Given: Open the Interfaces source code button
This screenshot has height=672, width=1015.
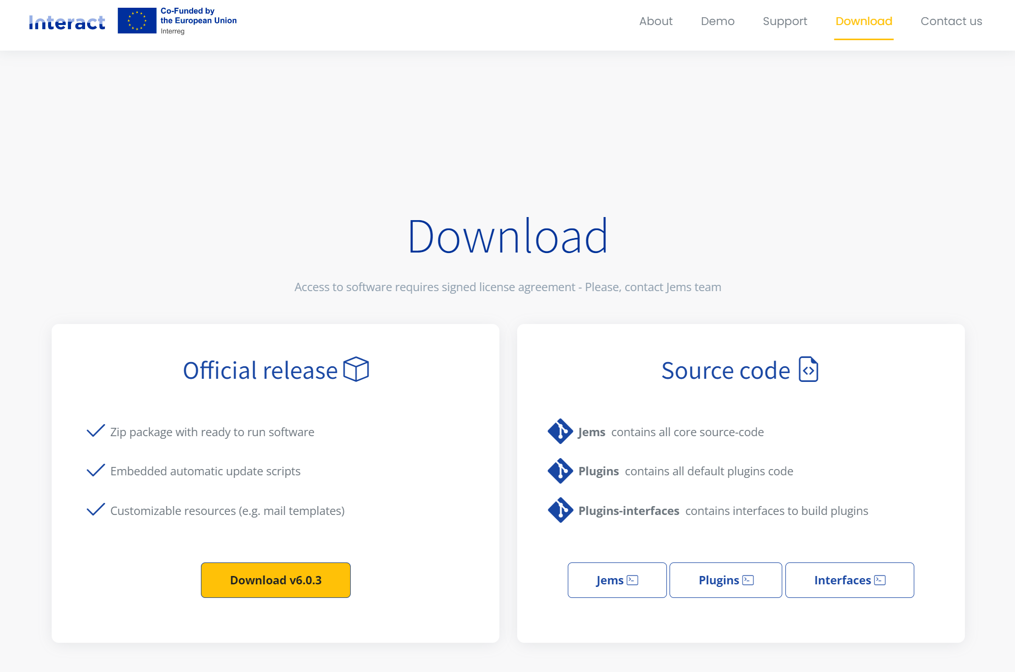Looking at the screenshot, I should [850, 580].
